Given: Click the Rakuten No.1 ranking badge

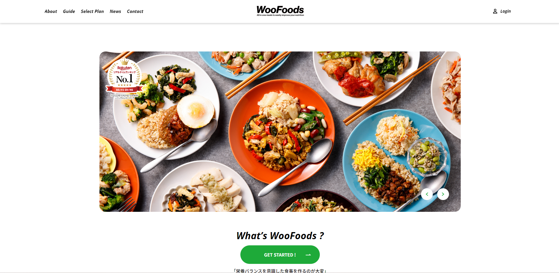Looking at the screenshot, I should click(x=124, y=77).
